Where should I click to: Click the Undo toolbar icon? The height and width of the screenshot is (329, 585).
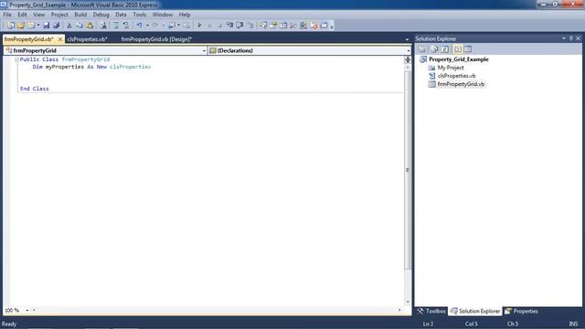point(139,26)
